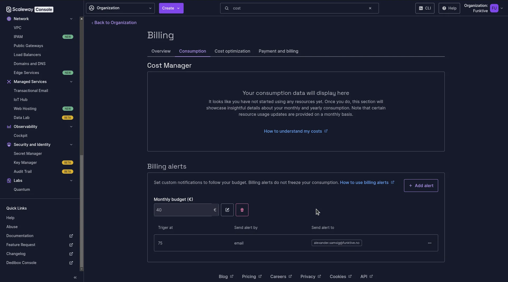The height and width of the screenshot is (282, 508).
Task: Click the sidebar vertical scrollbar thumb
Action: [x=81, y=211]
